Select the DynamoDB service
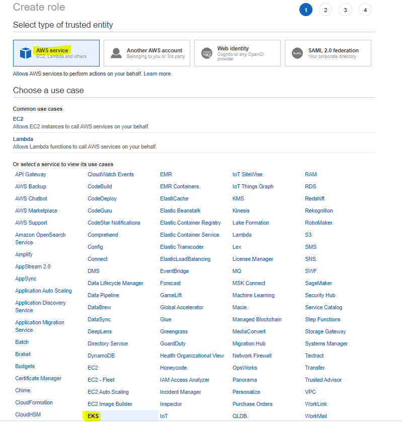Screen dimensions: 402x422 click(101, 356)
